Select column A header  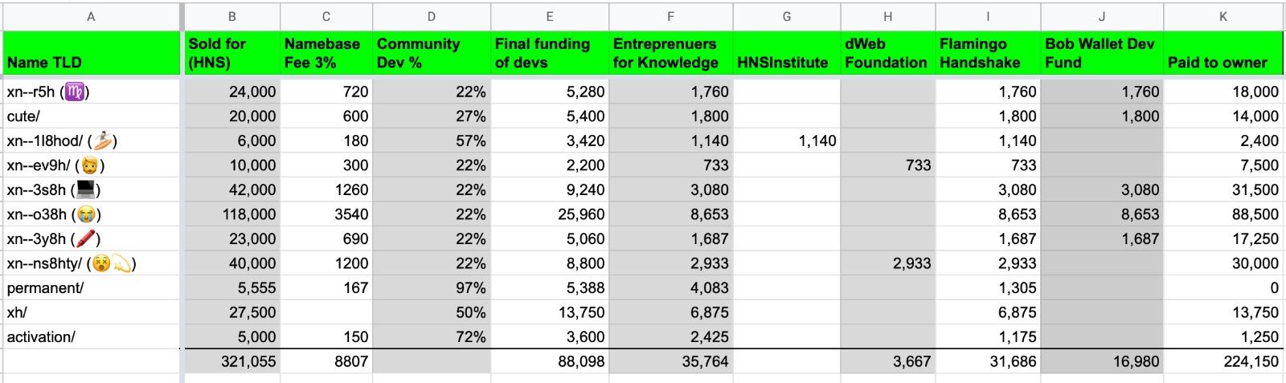coord(91,16)
